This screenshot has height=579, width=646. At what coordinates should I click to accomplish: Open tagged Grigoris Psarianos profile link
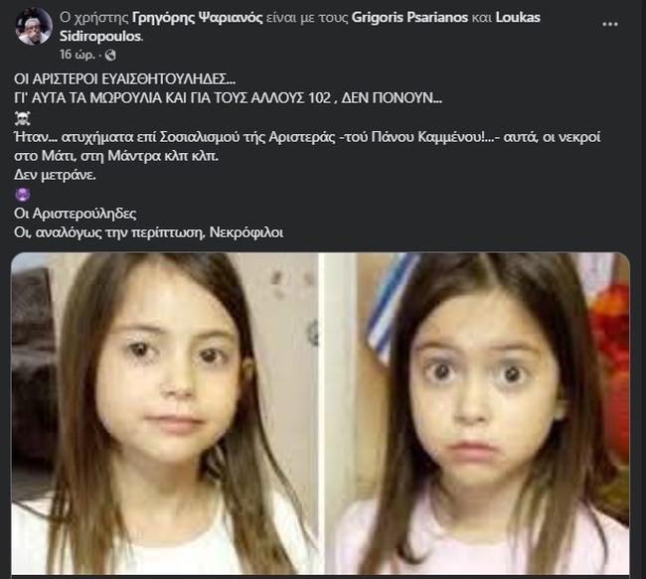point(409,18)
